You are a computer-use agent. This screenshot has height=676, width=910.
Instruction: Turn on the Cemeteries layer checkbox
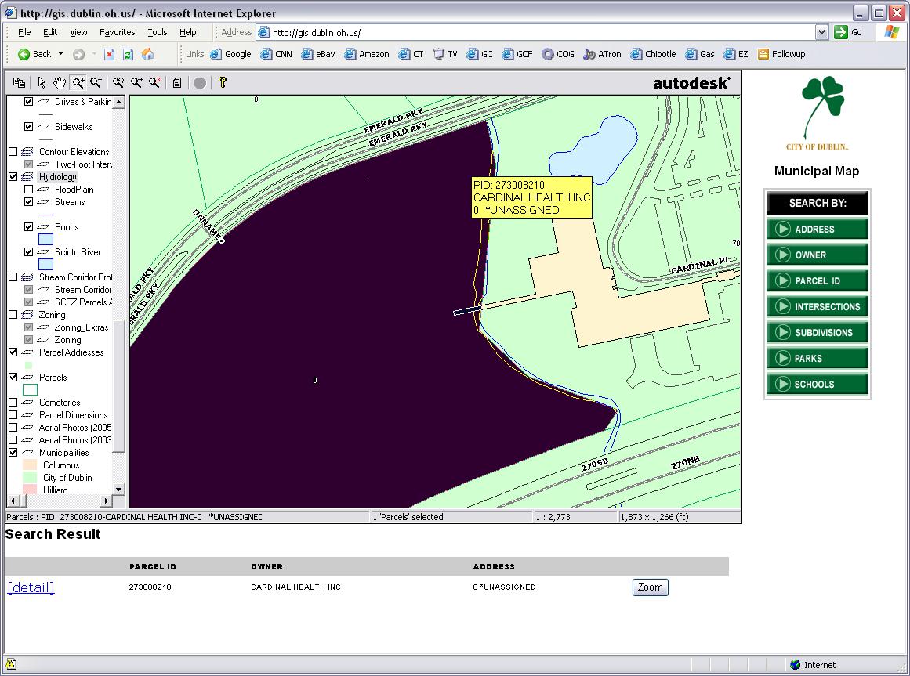[x=13, y=403]
